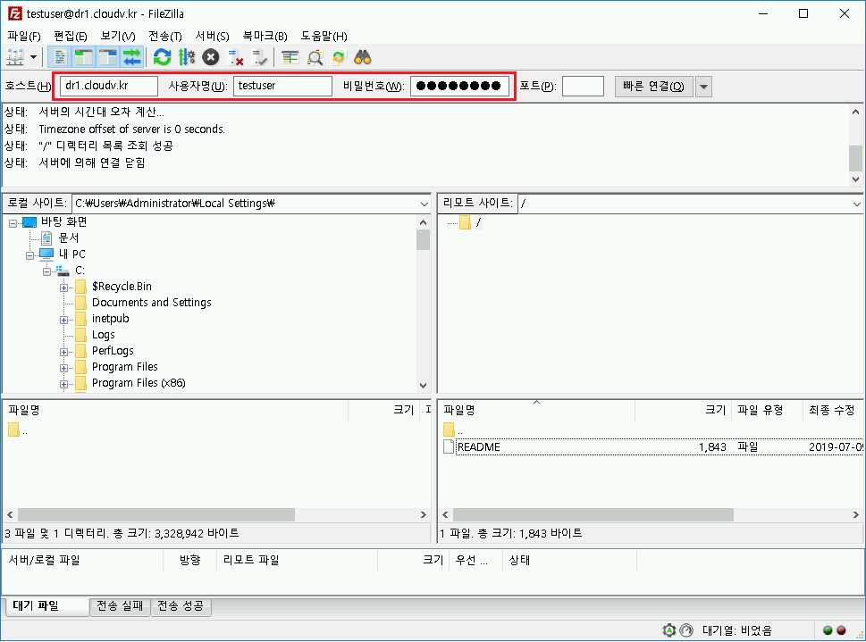Viewport: 866px width, 642px height.
Task: Click the 리모트 파일 queue column header
Action: (x=297, y=560)
